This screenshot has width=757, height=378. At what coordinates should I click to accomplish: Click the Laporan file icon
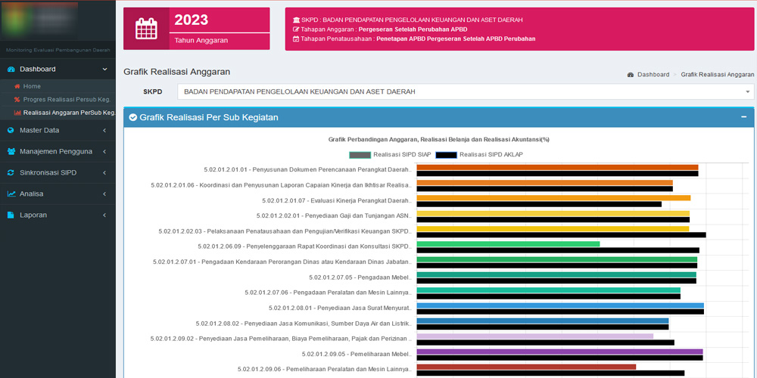11,215
